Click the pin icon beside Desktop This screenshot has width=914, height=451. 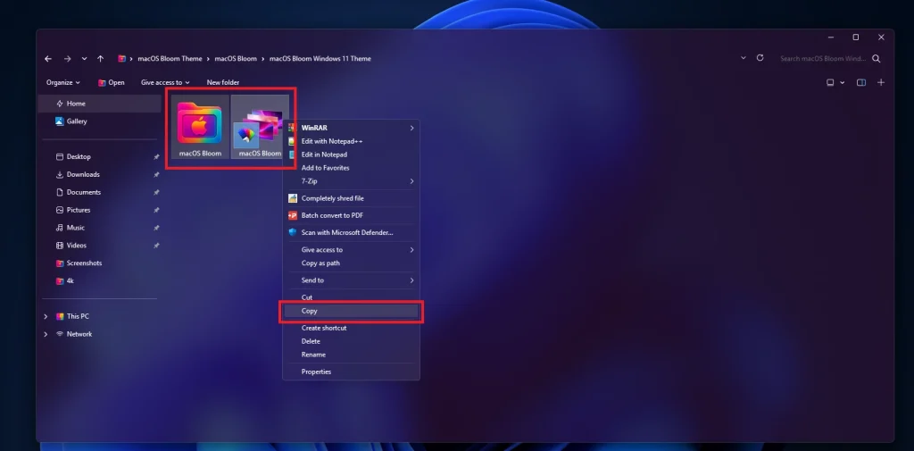coord(156,157)
